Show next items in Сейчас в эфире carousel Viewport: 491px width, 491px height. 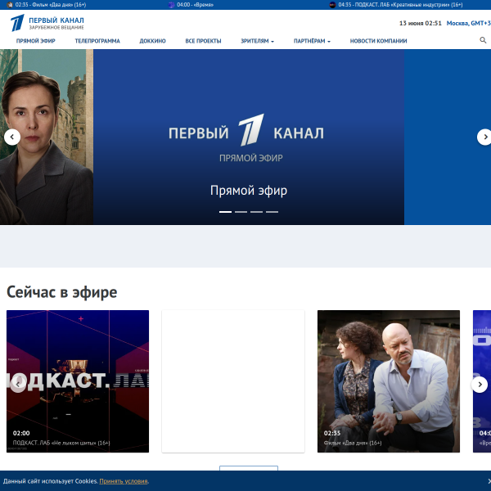[480, 385]
